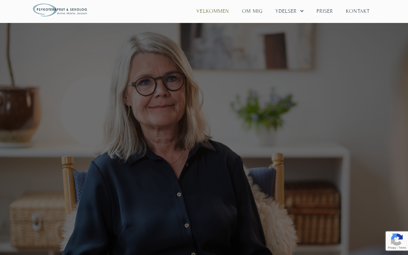Viewport: 408px width, 255px height.
Task: Click the Psykoterapeut & Sexolog logo text
Action: (62, 10)
